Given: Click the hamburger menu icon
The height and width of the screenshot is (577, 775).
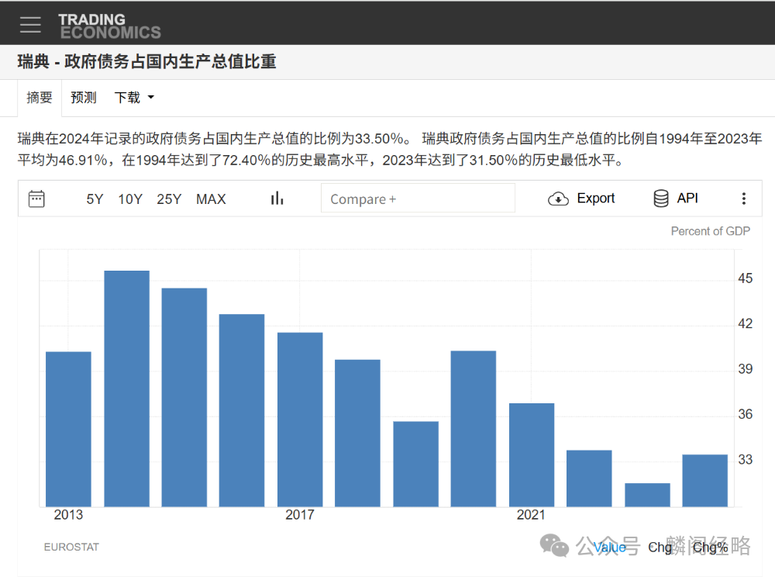Looking at the screenshot, I should [30, 23].
